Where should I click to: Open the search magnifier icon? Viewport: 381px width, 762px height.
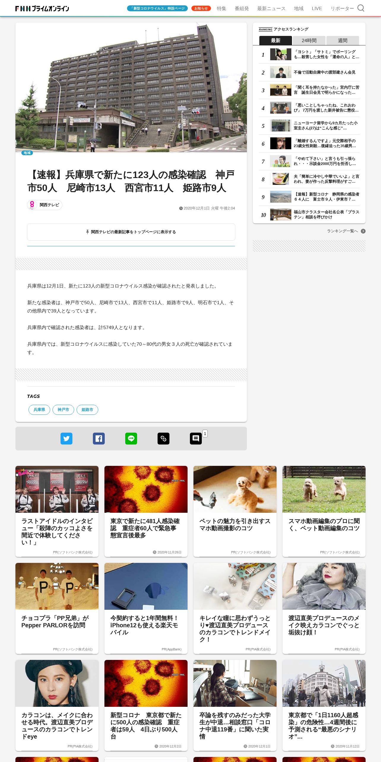pyautogui.click(x=361, y=8)
